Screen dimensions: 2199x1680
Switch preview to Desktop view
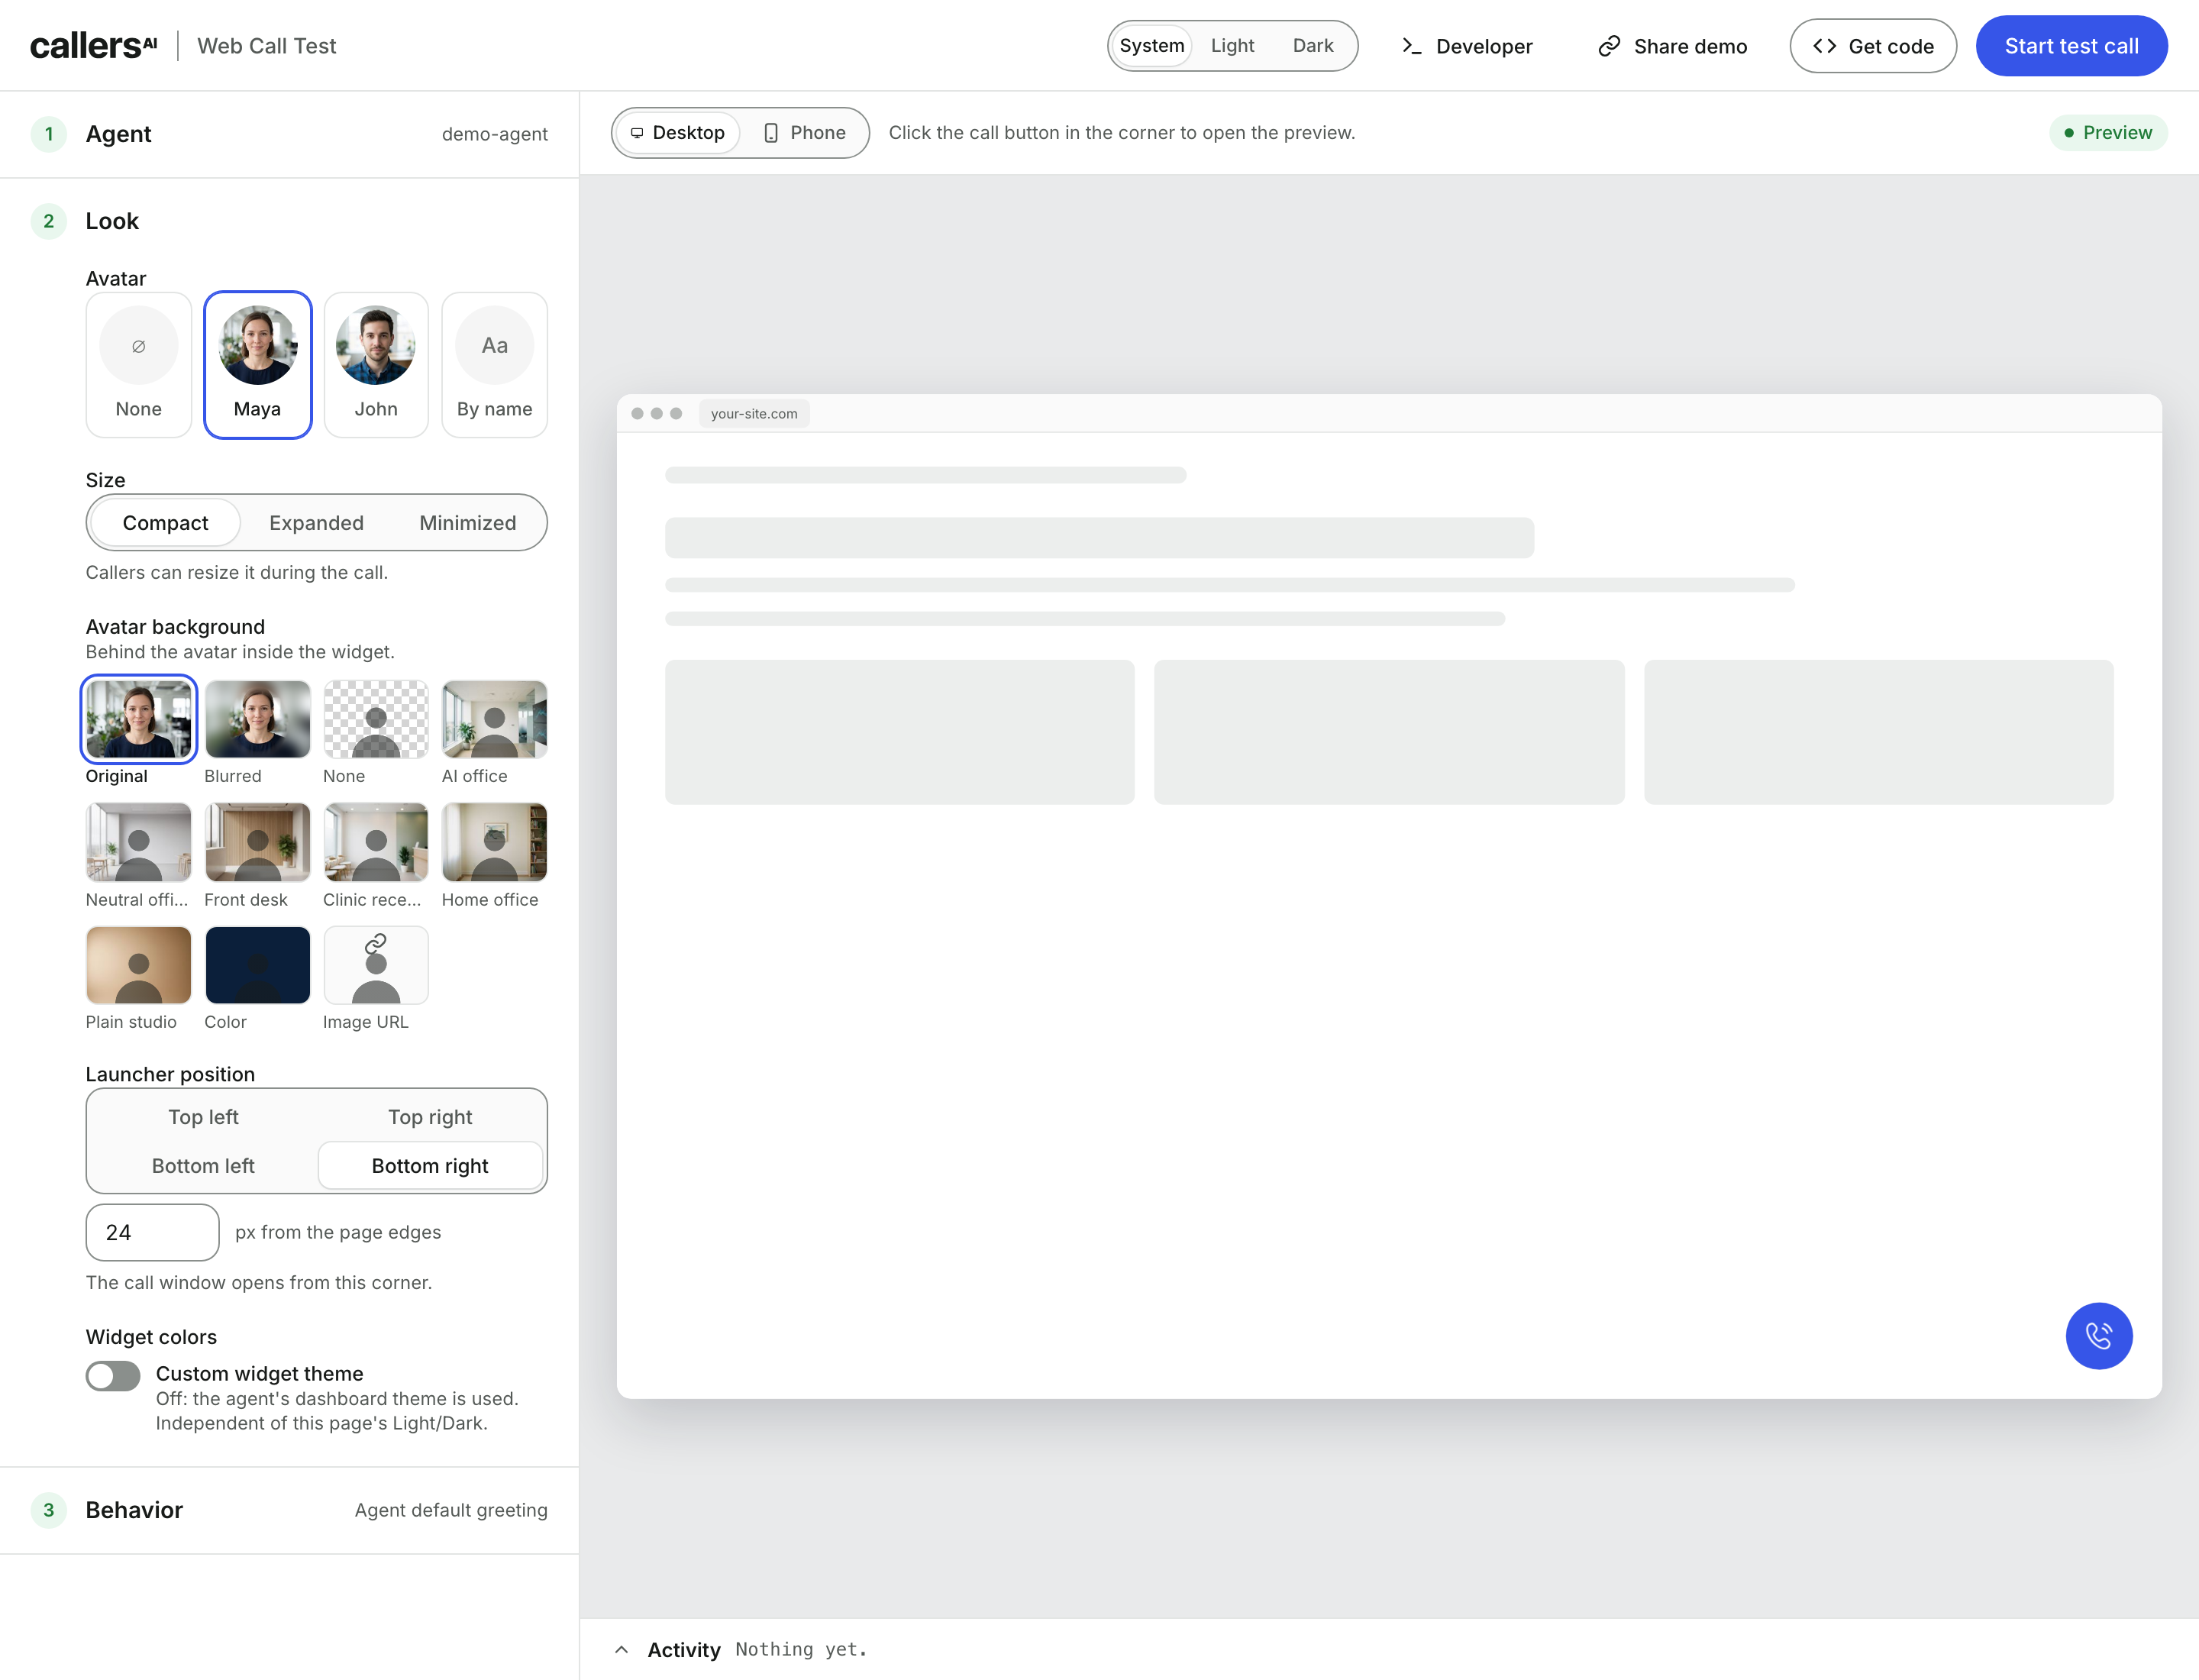click(x=677, y=133)
